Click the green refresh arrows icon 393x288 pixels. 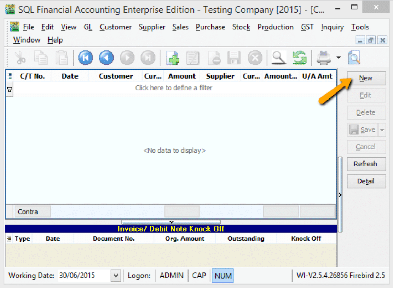pyautogui.click(x=299, y=58)
